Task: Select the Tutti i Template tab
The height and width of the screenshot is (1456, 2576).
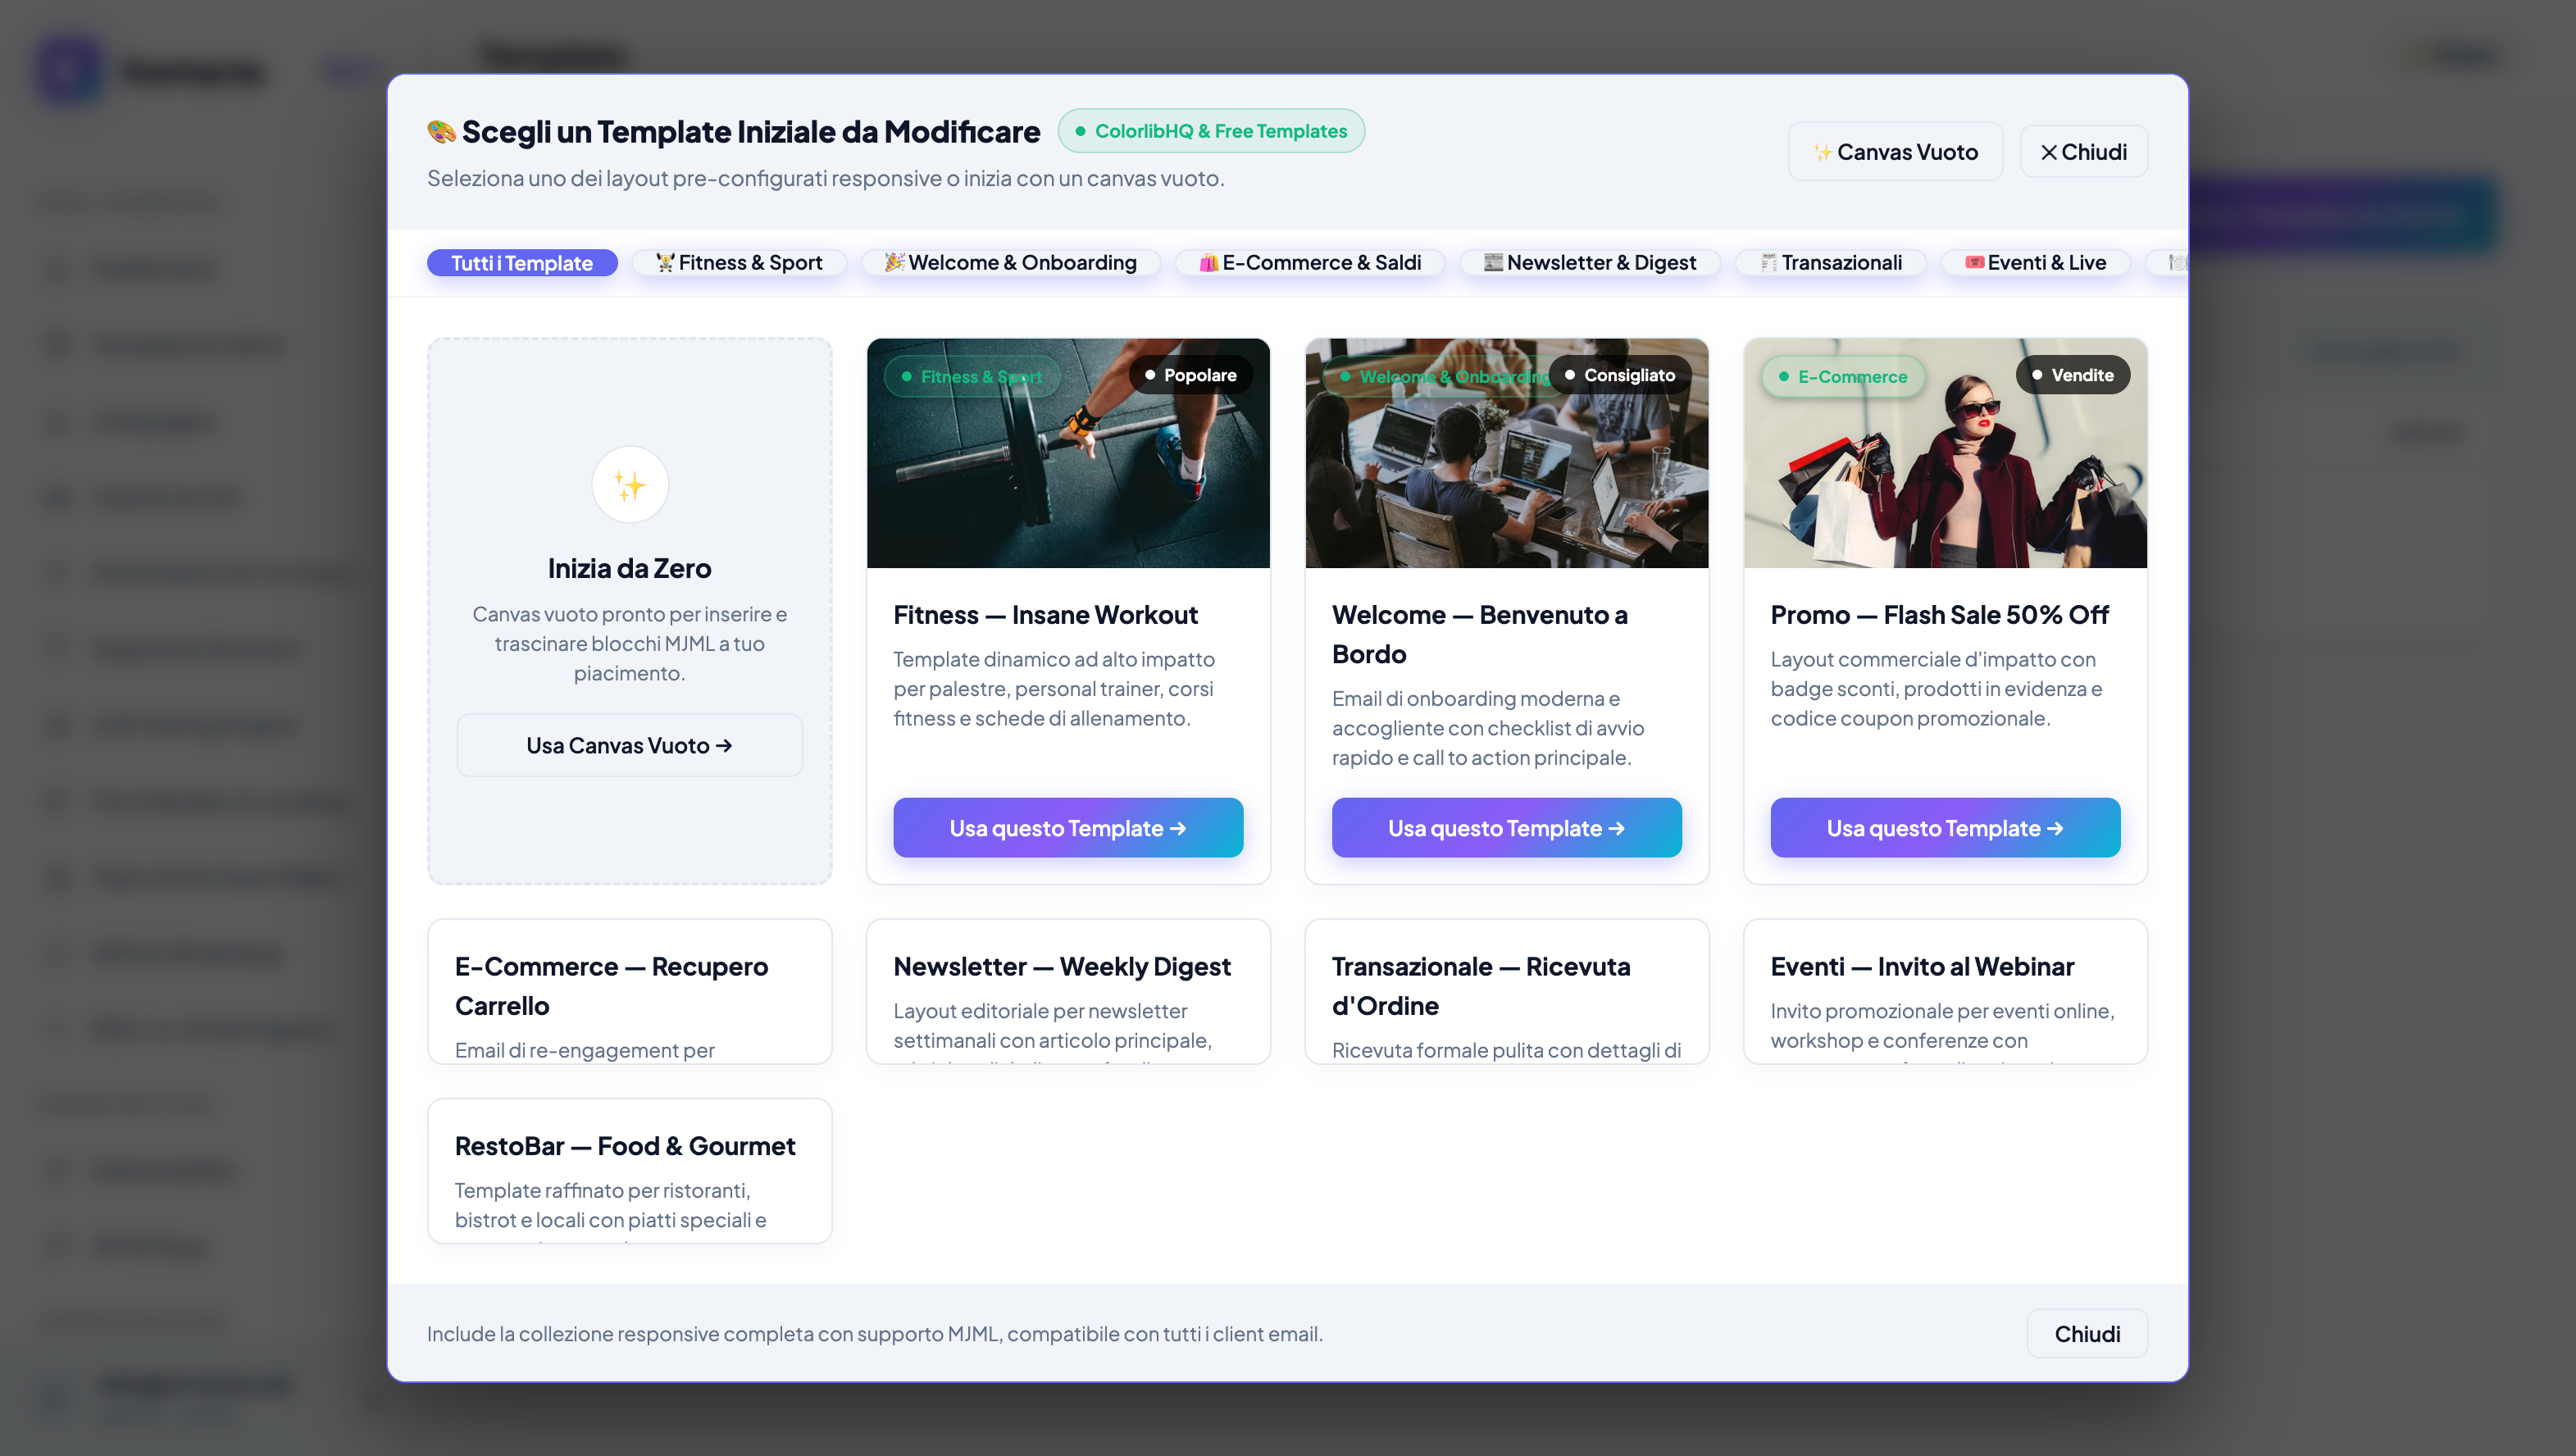Action: [522, 263]
